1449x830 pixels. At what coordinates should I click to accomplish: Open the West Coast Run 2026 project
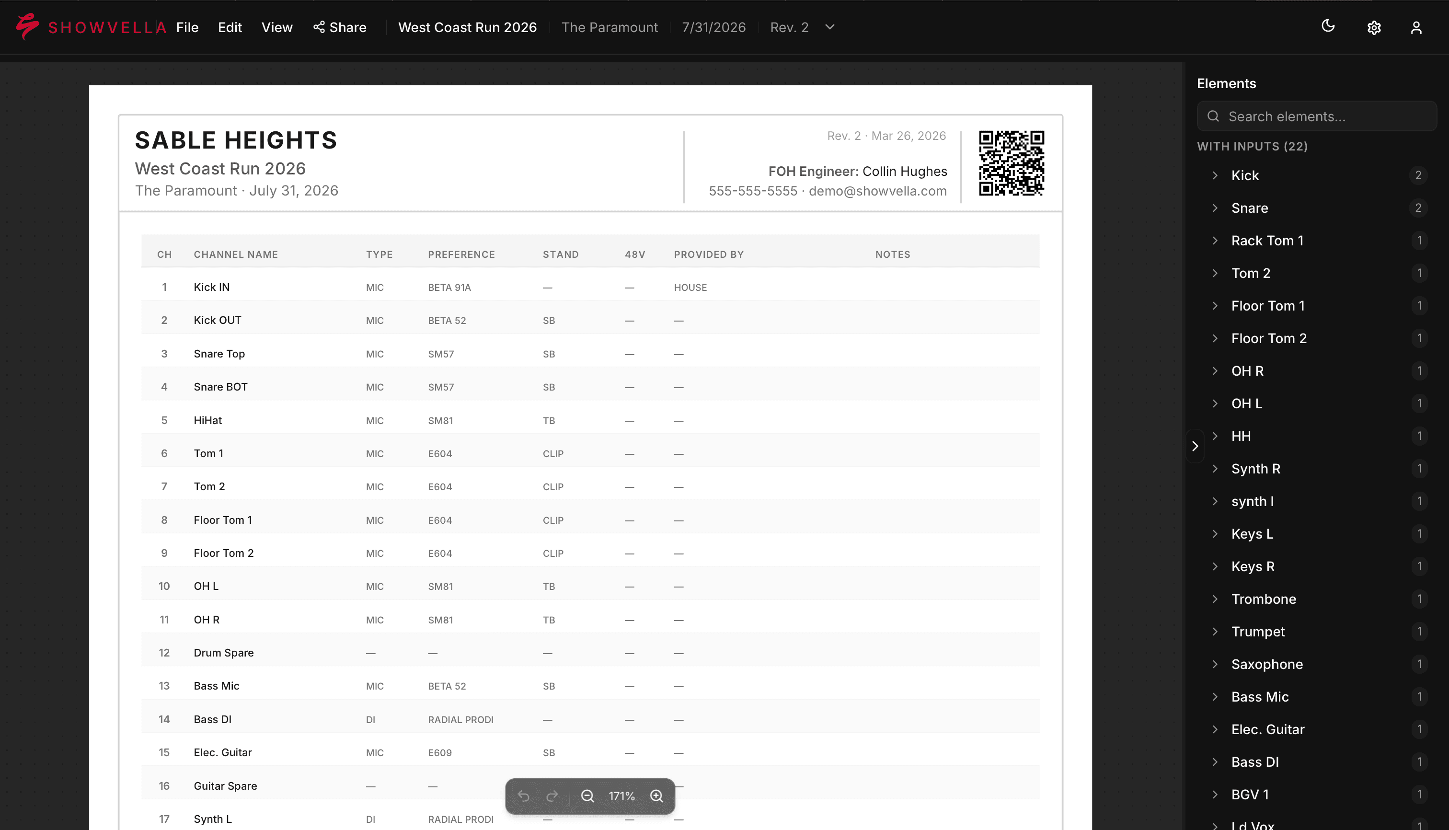467,27
